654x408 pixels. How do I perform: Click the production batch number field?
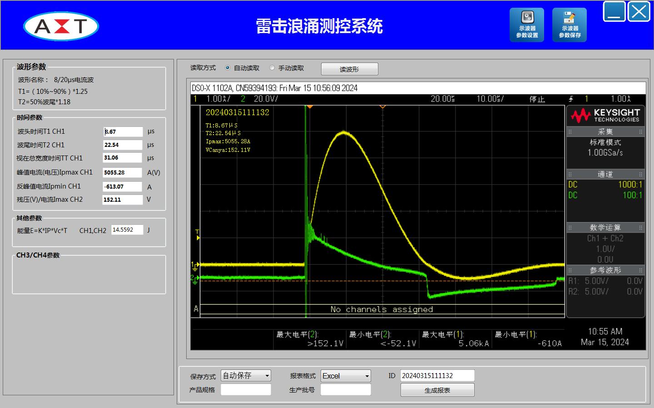[x=346, y=390]
